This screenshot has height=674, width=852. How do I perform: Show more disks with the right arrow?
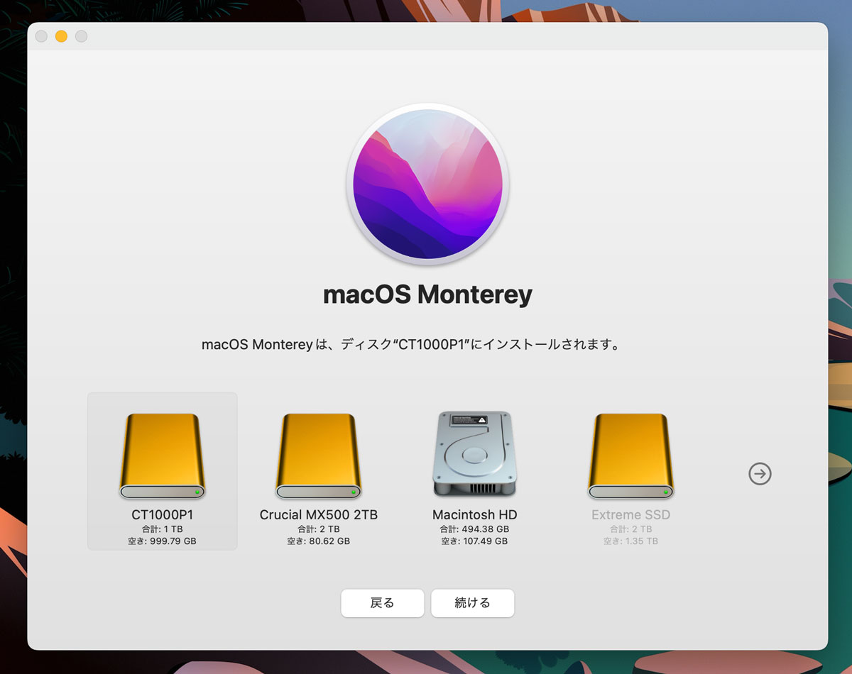pyautogui.click(x=760, y=473)
